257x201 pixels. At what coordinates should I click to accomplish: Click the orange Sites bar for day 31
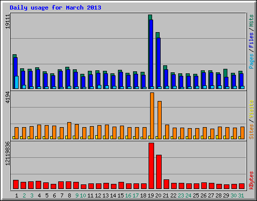(242, 133)
